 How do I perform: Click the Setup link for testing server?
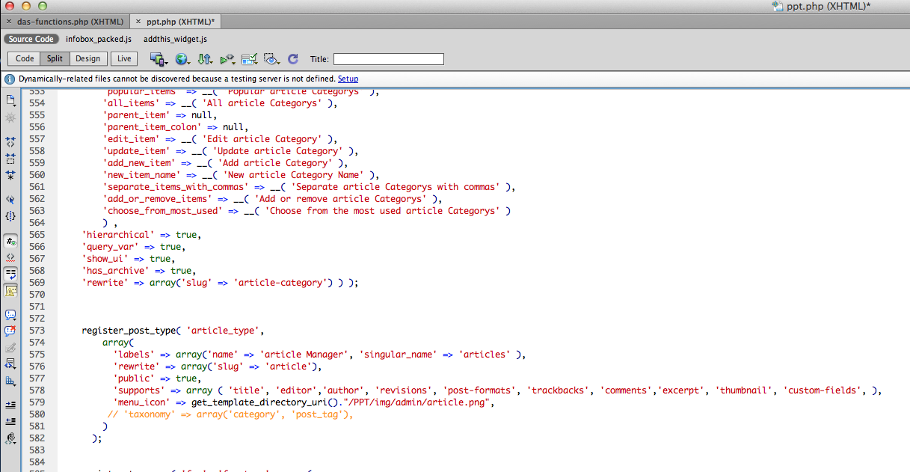(348, 79)
